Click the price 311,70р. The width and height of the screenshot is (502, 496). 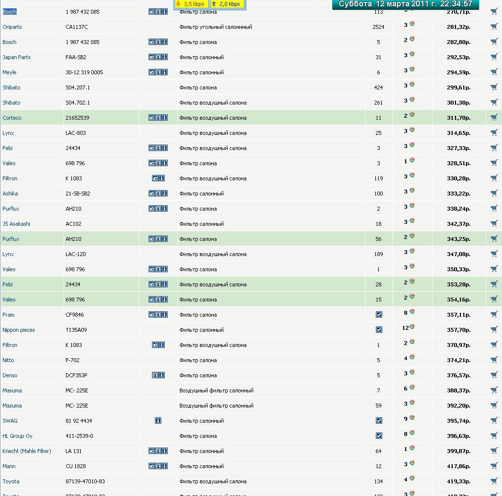point(458,118)
